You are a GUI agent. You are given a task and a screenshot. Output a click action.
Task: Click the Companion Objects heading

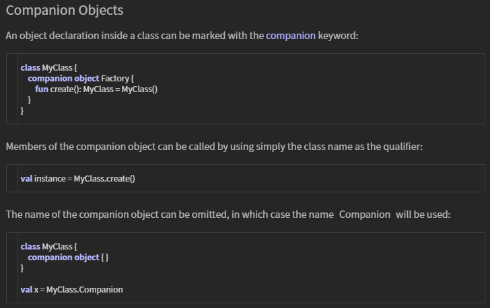pyautogui.click(x=65, y=10)
